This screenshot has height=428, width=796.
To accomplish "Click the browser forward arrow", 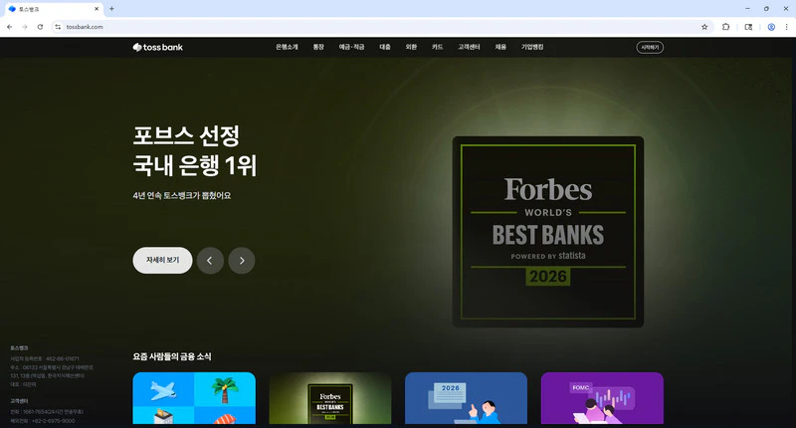I will 24,27.
